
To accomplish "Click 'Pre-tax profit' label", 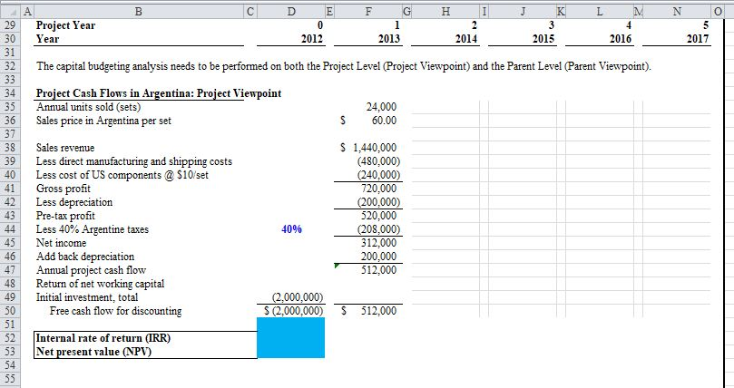I will [65, 216].
